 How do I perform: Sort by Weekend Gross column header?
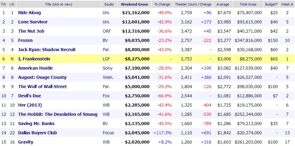tap(134, 4)
